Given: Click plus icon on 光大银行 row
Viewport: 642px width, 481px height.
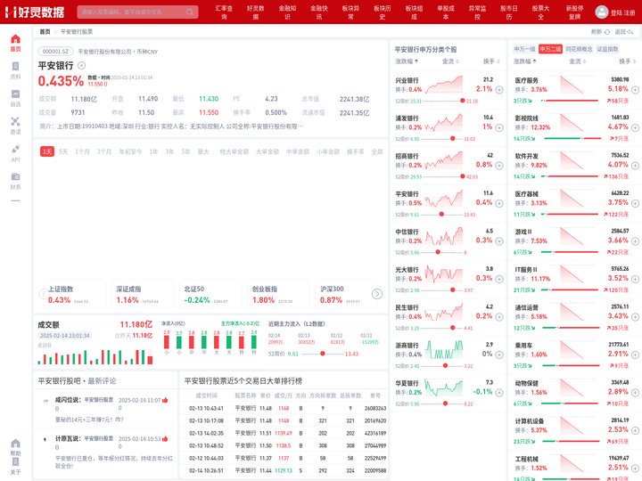Looking at the screenshot, I should (499, 279).
